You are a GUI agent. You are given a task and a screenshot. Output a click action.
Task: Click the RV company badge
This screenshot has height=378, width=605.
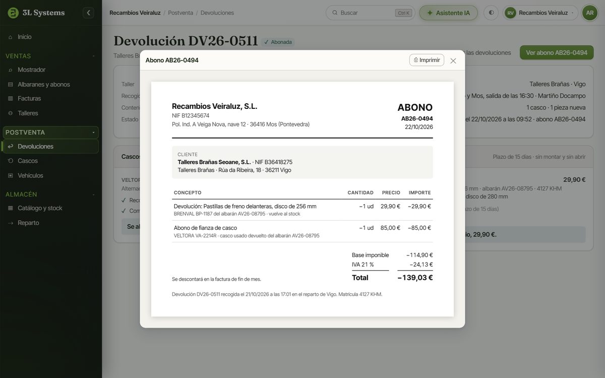click(x=511, y=13)
